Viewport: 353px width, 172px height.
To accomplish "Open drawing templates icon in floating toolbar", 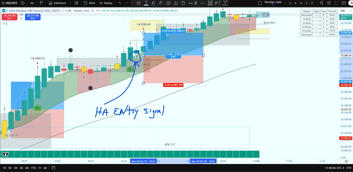I will click(139, 3).
